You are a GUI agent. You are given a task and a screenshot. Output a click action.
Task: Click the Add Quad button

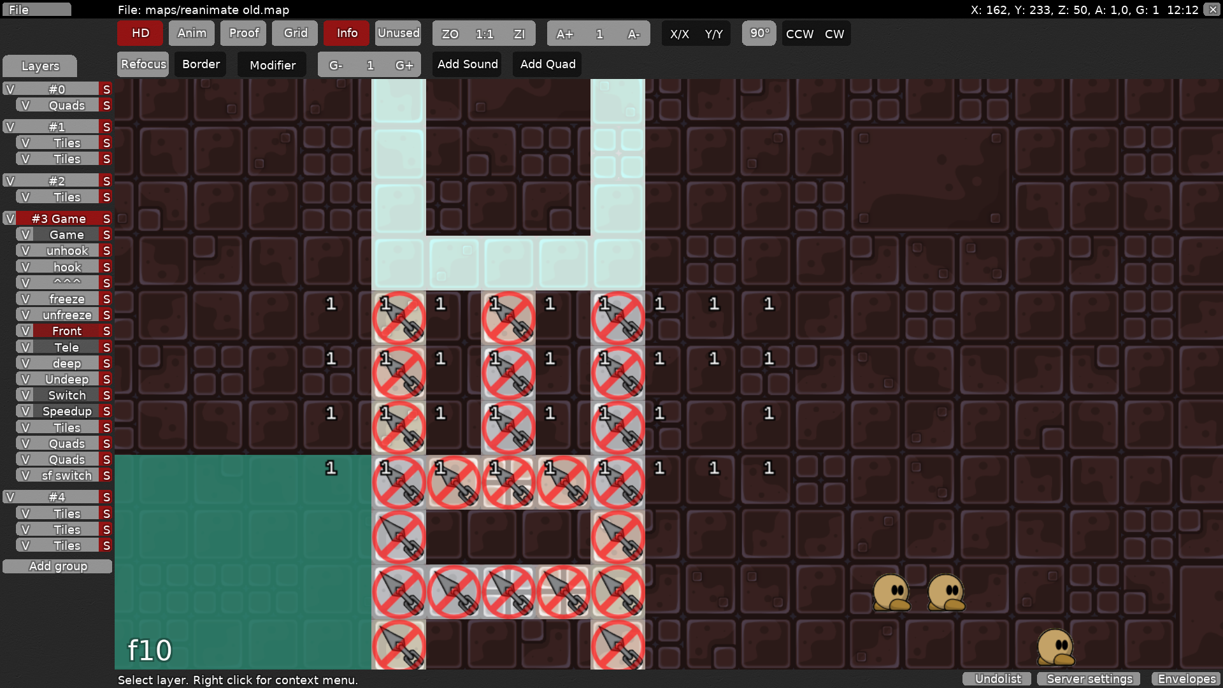point(547,64)
